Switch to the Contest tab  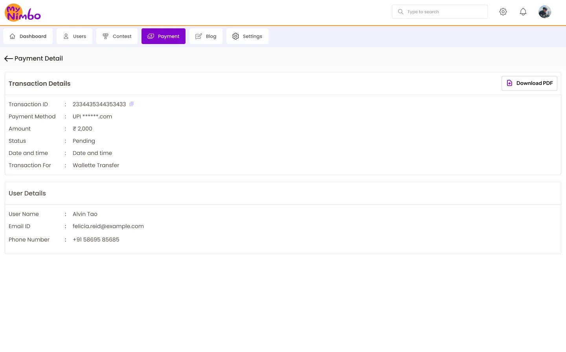117,36
